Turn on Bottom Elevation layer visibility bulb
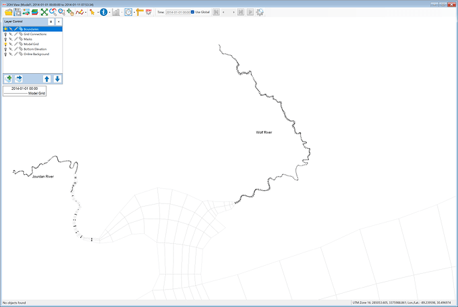The width and height of the screenshot is (458, 307). 5,49
